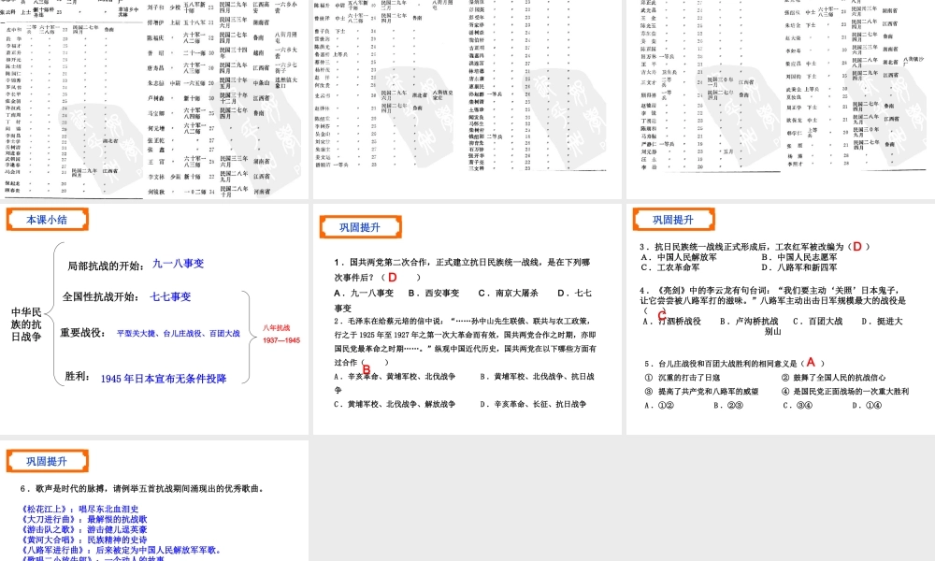The width and height of the screenshot is (935, 561).
Task: Click 《大刀进行曲》 song line
Action: click(x=83, y=519)
